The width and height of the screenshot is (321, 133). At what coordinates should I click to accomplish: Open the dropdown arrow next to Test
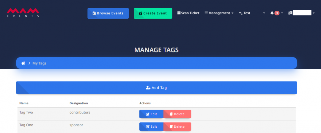click(x=264, y=13)
